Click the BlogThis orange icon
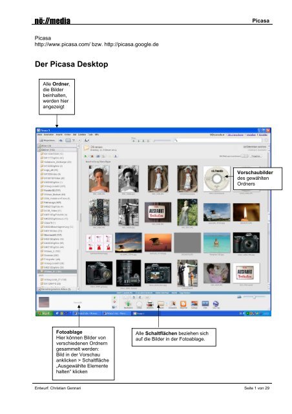This screenshot has height=414, width=292. click(x=183, y=304)
